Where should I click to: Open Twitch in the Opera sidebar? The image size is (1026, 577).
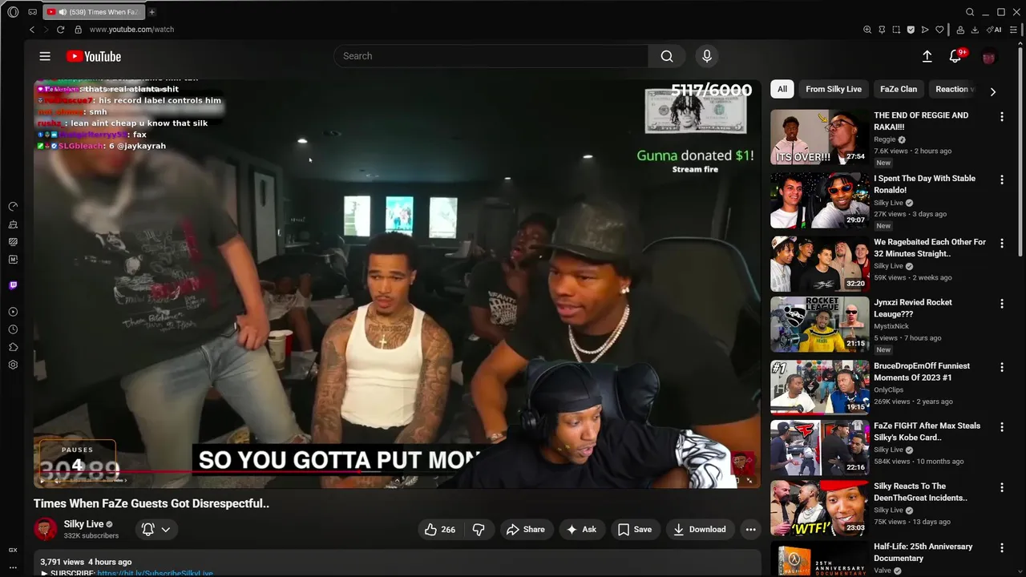[13, 285]
